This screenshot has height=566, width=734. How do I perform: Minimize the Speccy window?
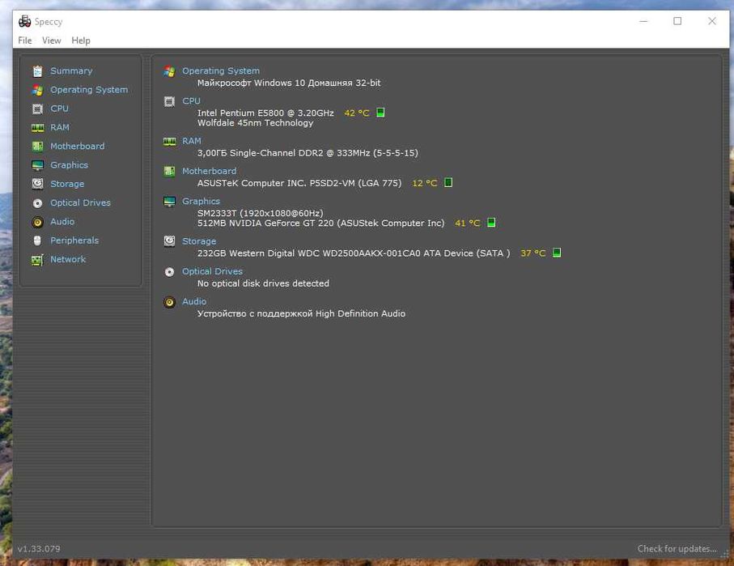pyautogui.click(x=643, y=21)
